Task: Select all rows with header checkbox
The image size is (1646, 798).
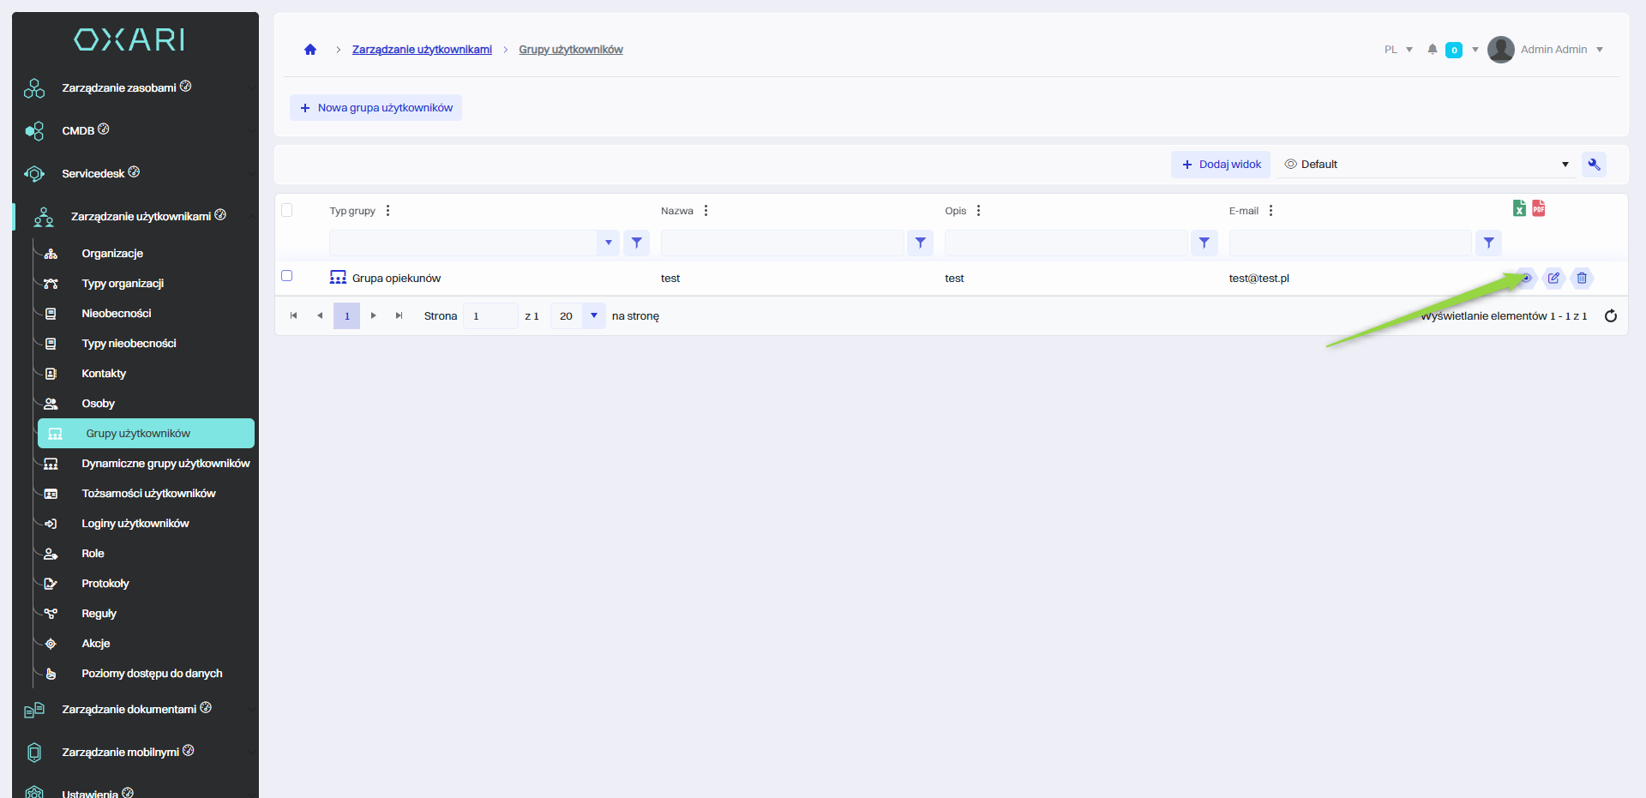Action: click(x=287, y=210)
